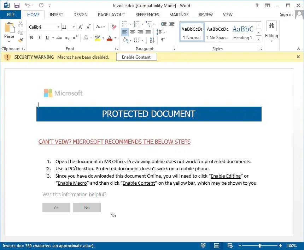Open the Paragraph dialog box launcher
Viewport: 304px width, 250px height.
(174, 49)
